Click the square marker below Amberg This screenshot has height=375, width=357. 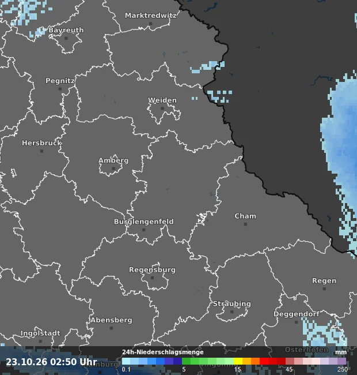(x=113, y=168)
